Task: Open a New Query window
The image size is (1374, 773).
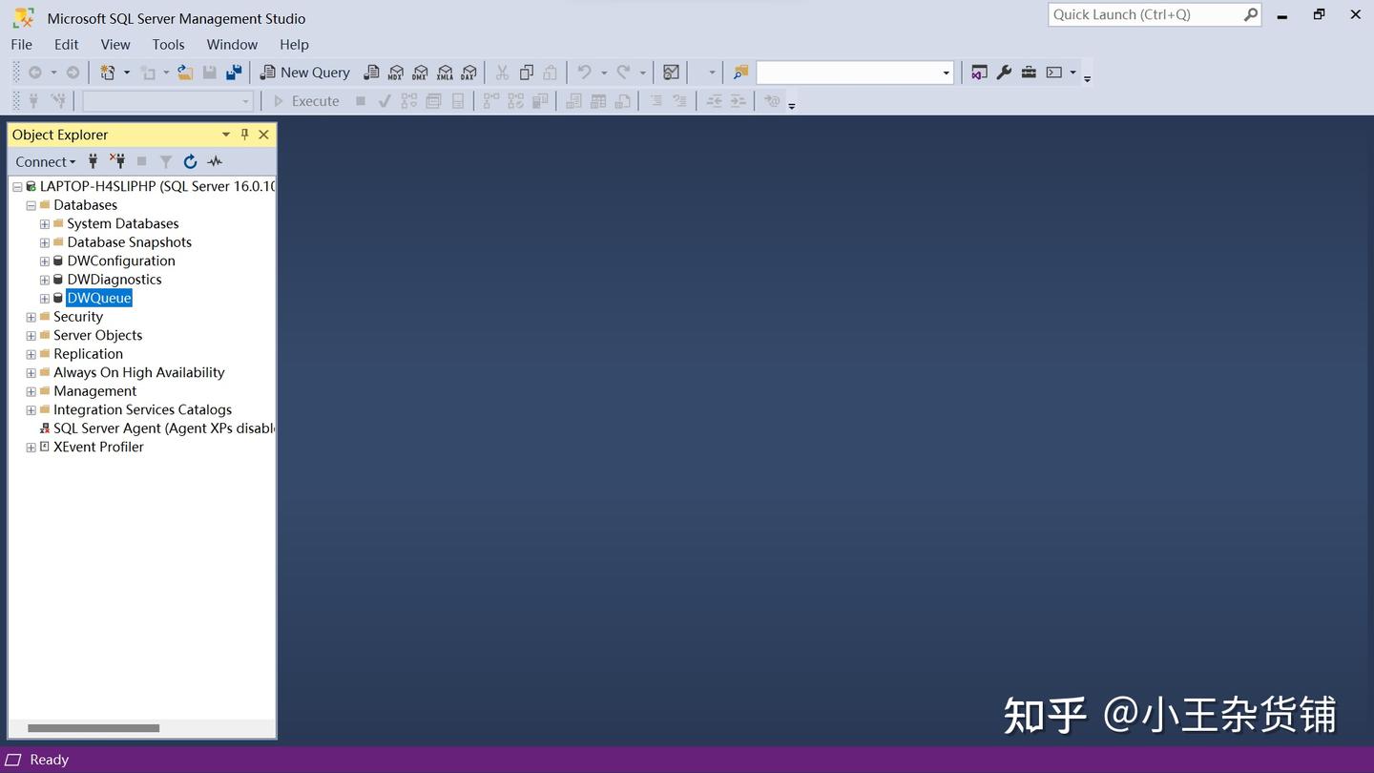Action: [x=305, y=73]
